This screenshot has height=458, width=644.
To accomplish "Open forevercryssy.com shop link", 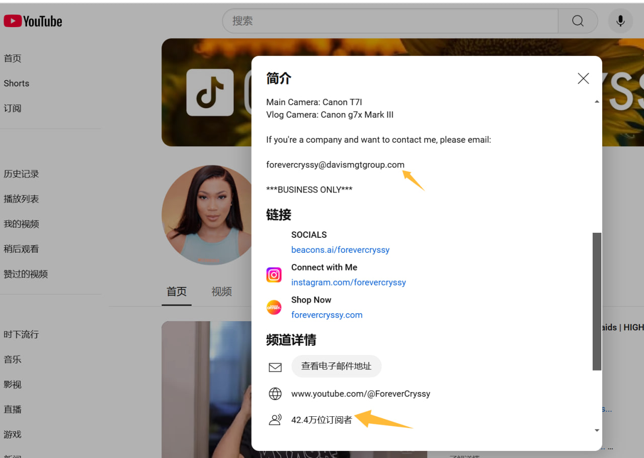I will pos(327,315).
